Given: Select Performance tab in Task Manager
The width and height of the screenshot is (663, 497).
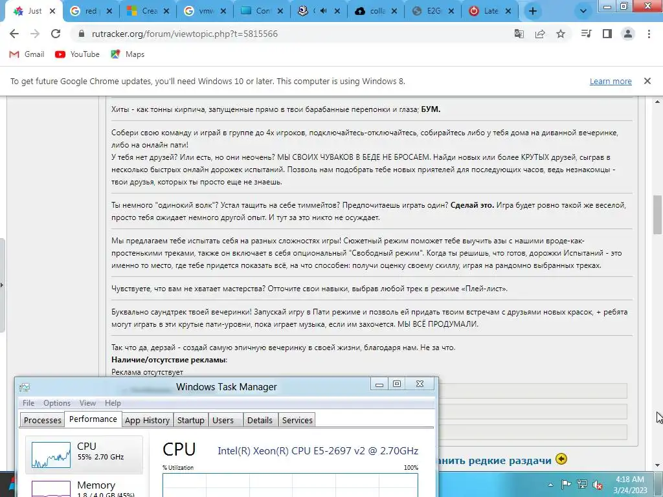Looking at the screenshot, I should tap(93, 419).
